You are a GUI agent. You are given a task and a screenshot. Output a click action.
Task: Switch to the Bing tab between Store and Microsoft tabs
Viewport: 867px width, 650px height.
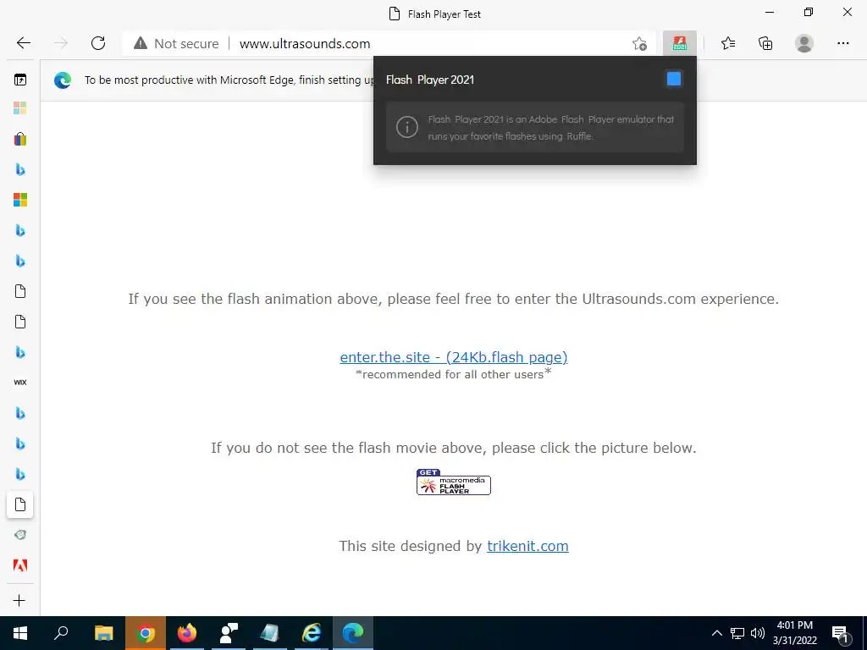pyautogui.click(x=20, y=169)
